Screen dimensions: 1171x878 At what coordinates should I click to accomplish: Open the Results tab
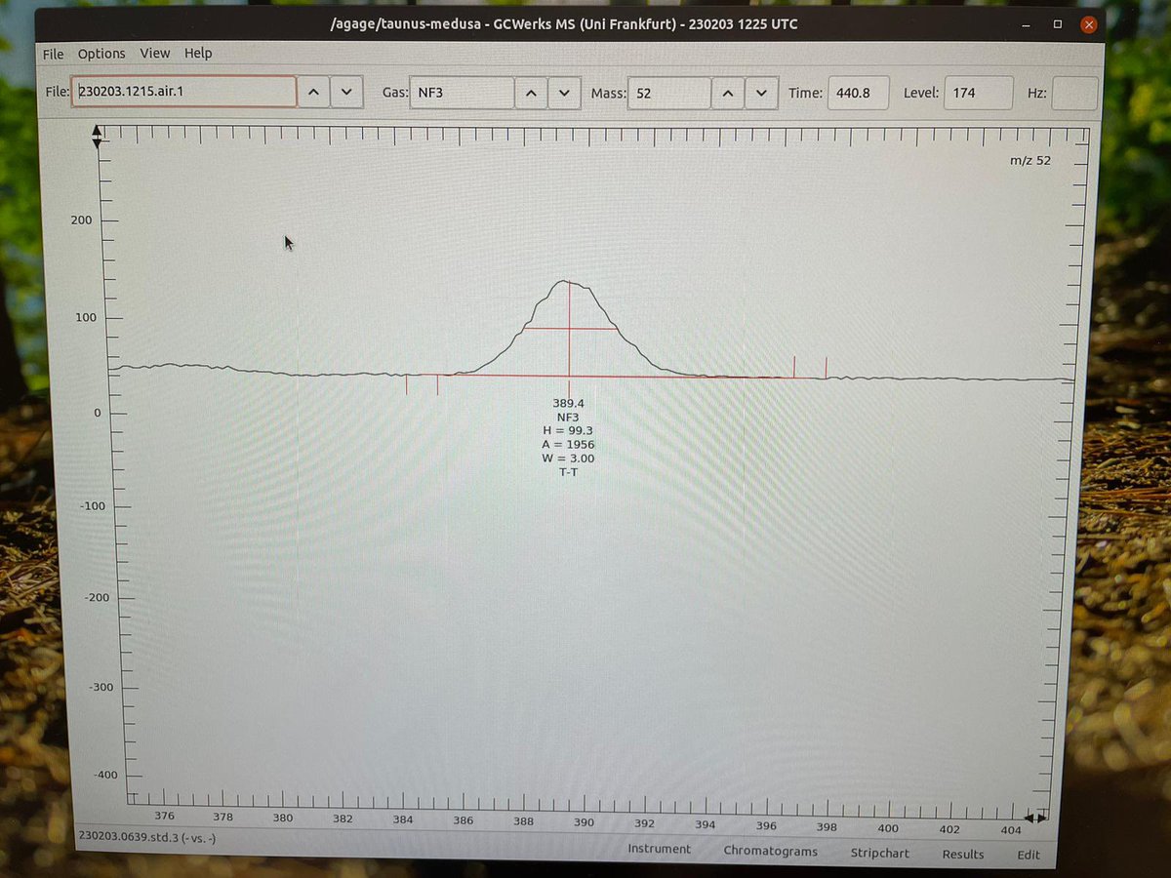point(962,854)
